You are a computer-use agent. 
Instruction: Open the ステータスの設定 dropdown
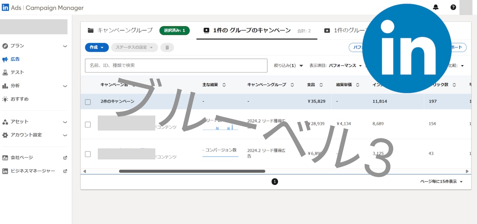pos(134,47)
